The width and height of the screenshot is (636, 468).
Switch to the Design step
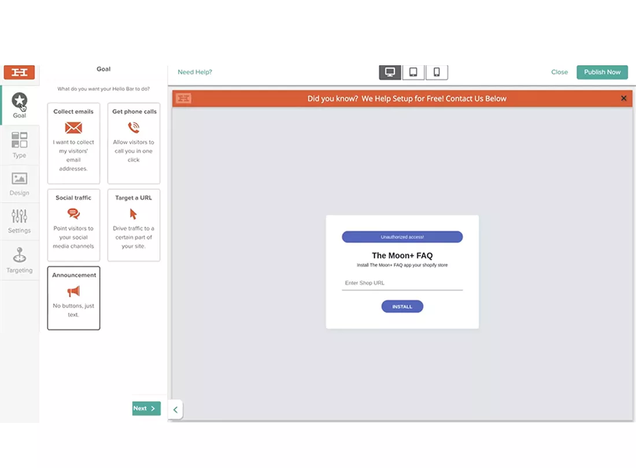(19, 184)
